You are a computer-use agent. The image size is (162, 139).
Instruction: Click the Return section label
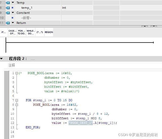pyautogui.click(x=21, y=23)
